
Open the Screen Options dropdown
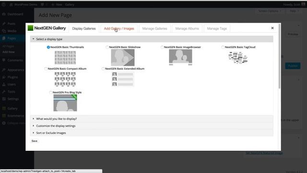[270, 11]
